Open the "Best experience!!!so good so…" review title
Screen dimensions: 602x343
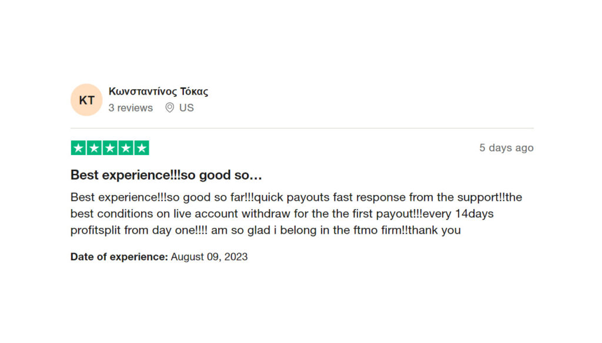click(x=166, y=175)
